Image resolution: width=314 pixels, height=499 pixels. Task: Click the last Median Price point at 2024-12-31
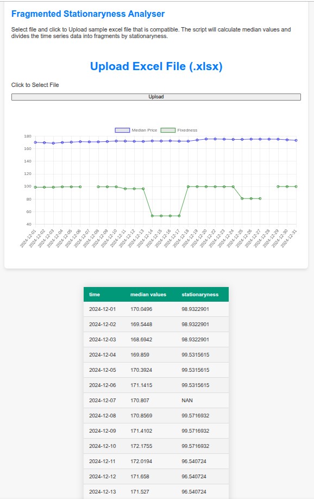tap(296, 140)
